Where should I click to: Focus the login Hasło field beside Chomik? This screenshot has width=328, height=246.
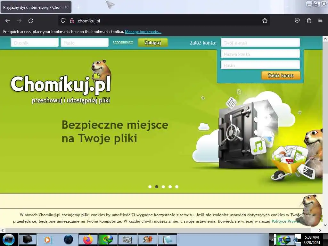tap(85, 43)
